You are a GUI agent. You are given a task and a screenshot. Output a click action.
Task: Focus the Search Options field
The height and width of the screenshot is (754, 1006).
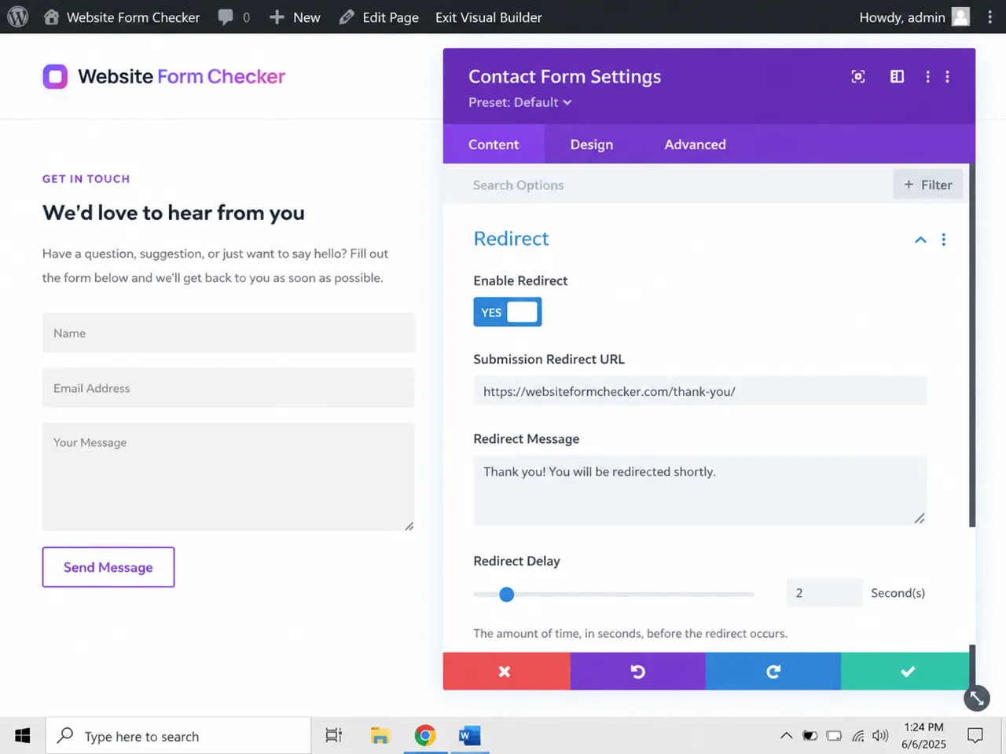pyautogui.click(x=668, y=185)
